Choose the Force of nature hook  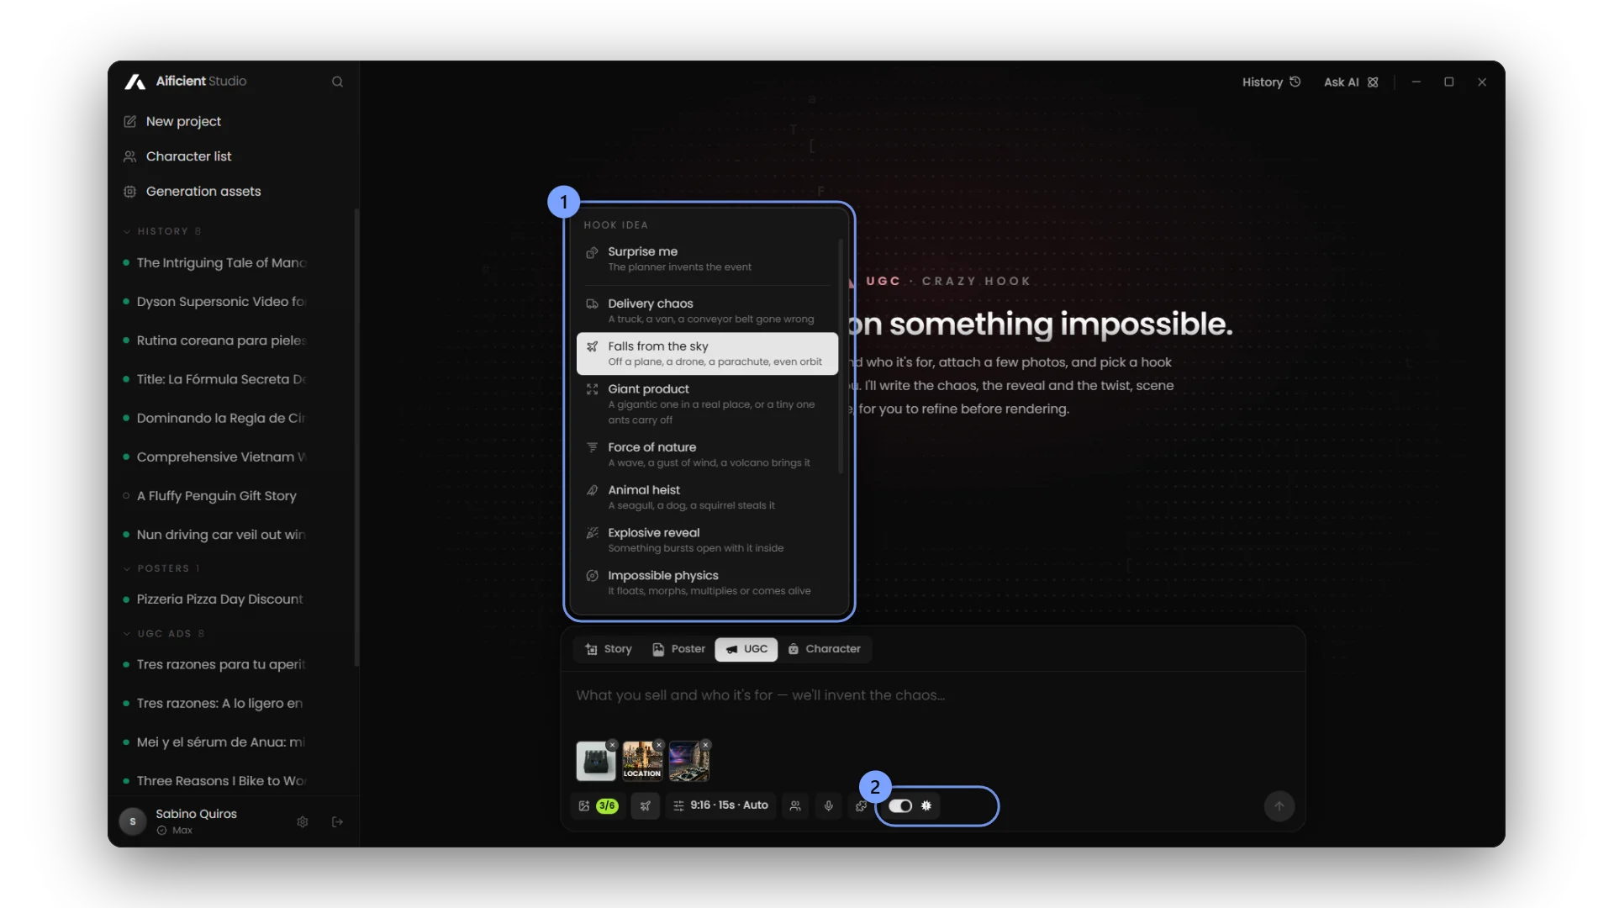point(707,455)
